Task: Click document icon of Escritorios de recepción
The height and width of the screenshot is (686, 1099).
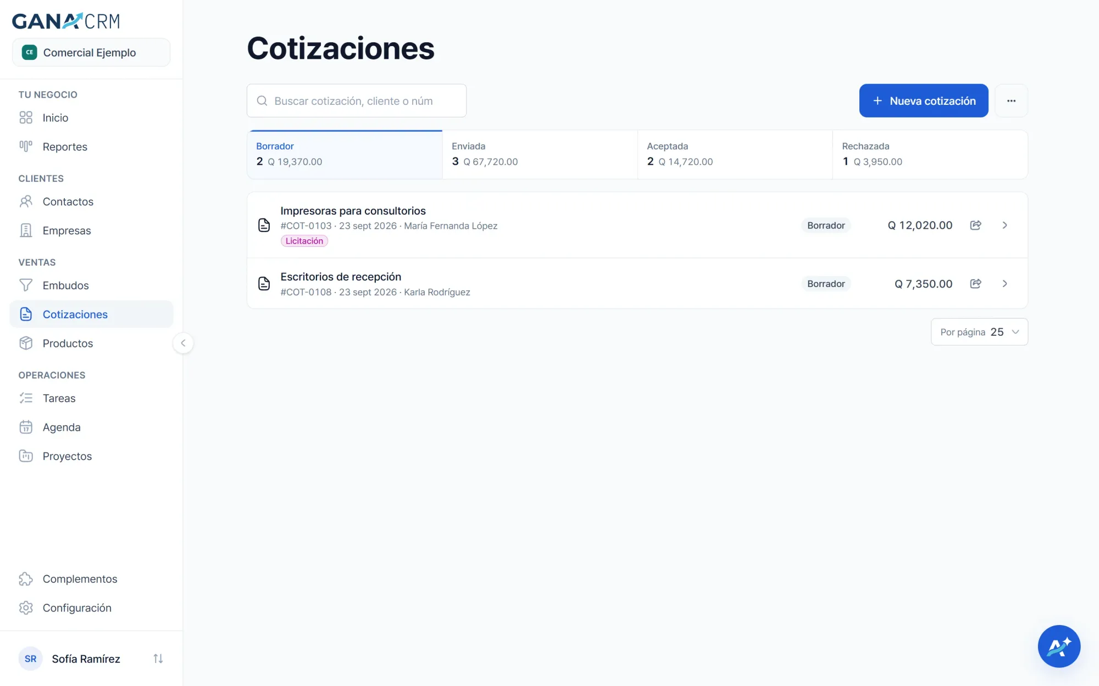Action: [x=264, y=284]
